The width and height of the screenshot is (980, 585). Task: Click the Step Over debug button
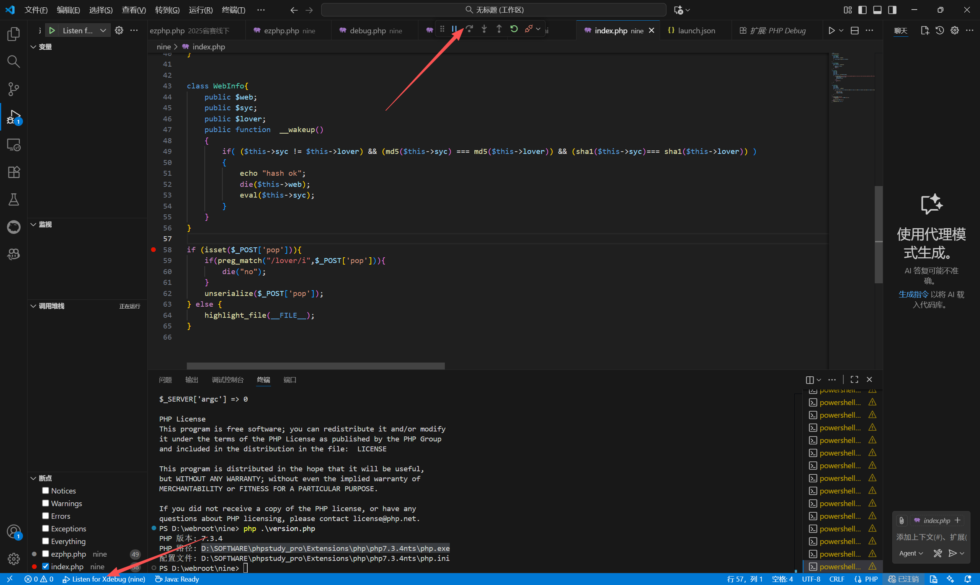[469, 29]
